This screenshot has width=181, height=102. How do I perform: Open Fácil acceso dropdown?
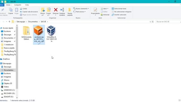tap(79, 12)
